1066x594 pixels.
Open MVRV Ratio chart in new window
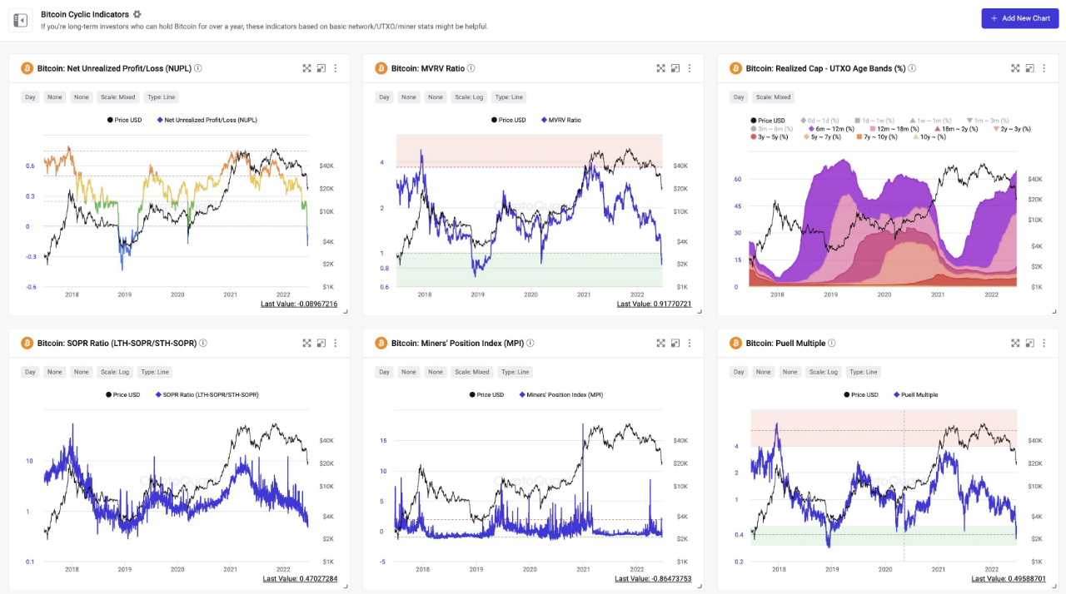[x=675, y=68]
